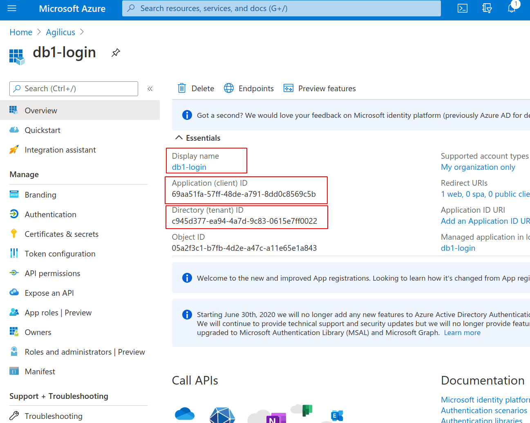Collapse the Essentials section
This screenshot has height=423, width=530.
pyautogui.click(x=179, y=138)
